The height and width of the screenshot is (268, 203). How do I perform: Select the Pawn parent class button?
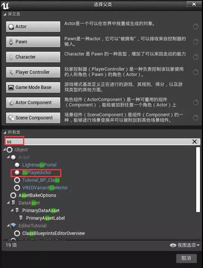point(33,42)
